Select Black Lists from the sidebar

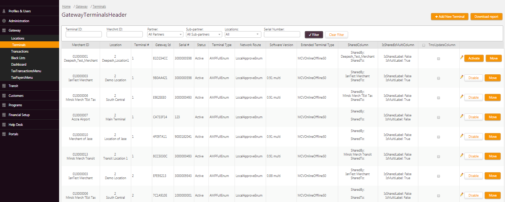click(18, 58)
